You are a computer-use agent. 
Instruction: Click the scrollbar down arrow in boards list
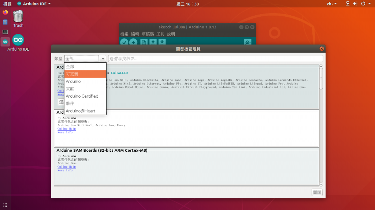coord(321,184)
